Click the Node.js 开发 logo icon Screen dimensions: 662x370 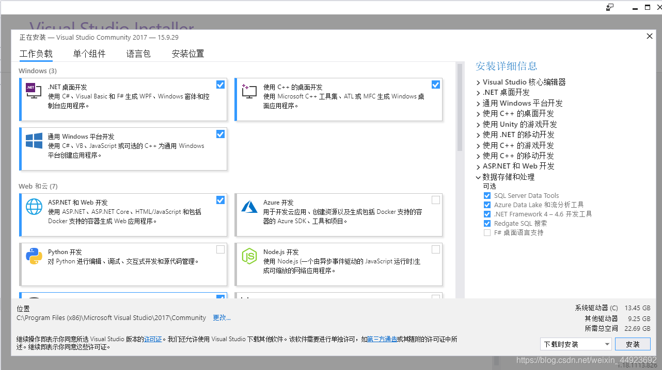[x=249, y=256]
